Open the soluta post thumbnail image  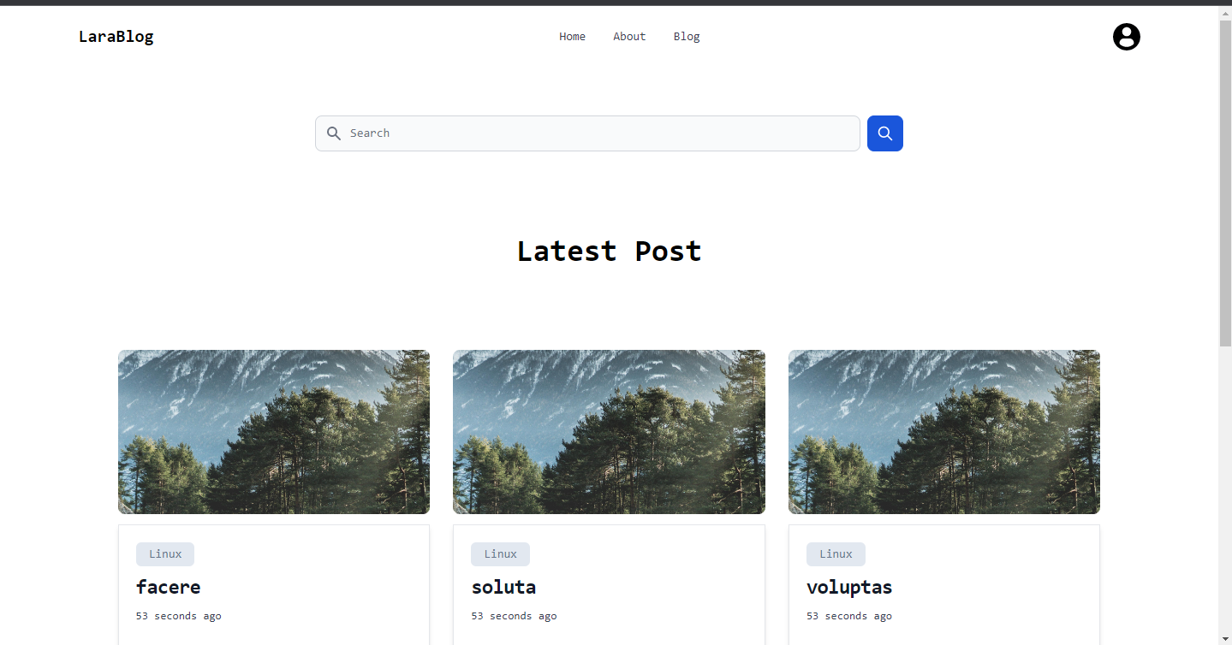(609, 432)
